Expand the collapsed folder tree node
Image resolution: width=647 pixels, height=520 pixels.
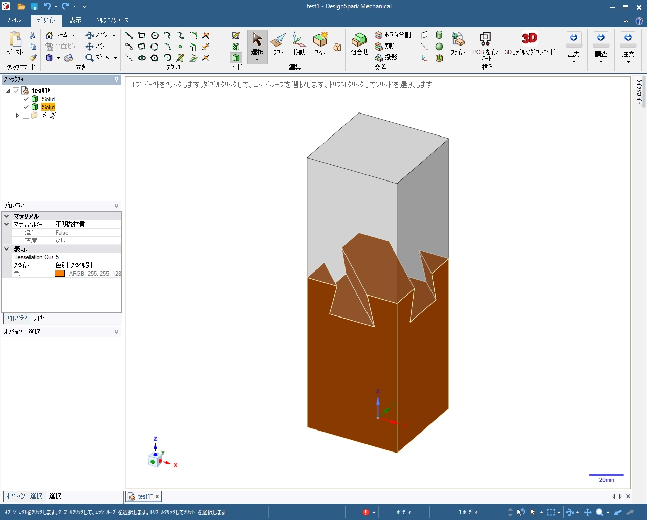click(x=17, y=116)
